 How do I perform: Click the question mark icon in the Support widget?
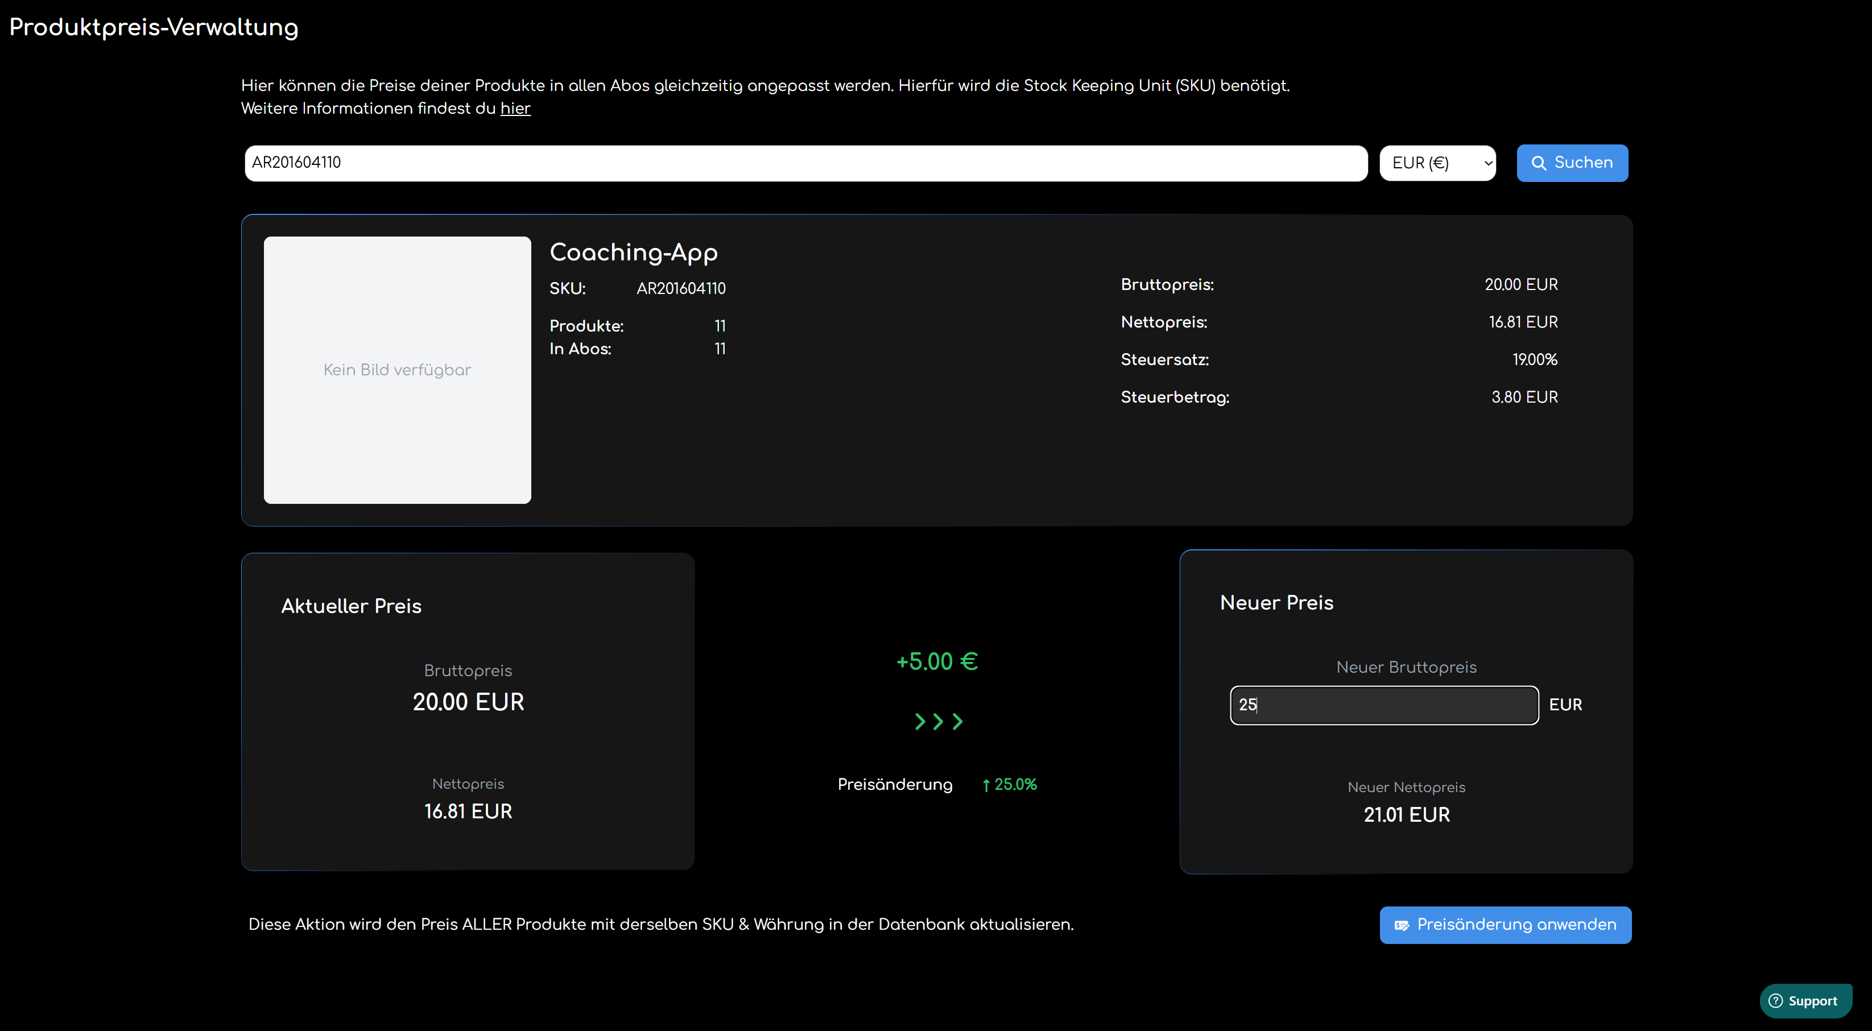[x=1775, y=1000]
